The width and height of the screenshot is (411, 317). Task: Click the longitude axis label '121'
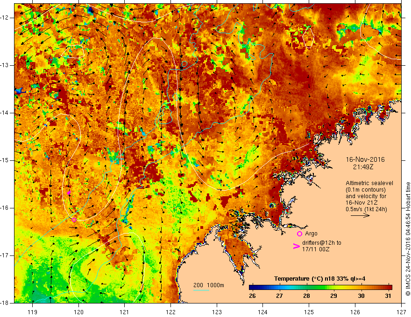coord(125,312)
